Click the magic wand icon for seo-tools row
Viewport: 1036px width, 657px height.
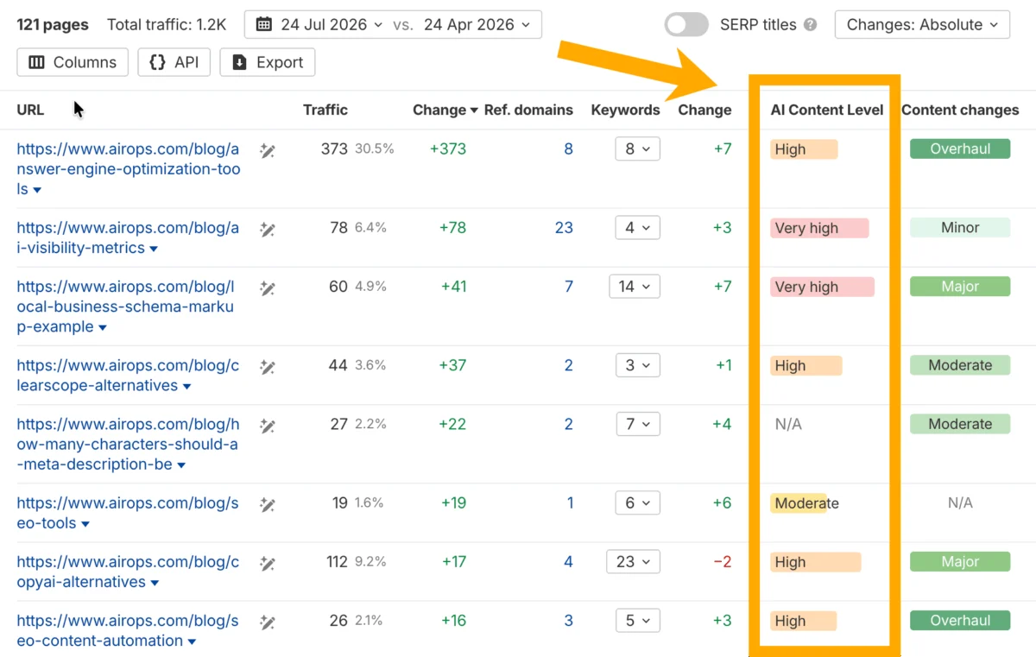pyautogui.click(x=268, y=503)
